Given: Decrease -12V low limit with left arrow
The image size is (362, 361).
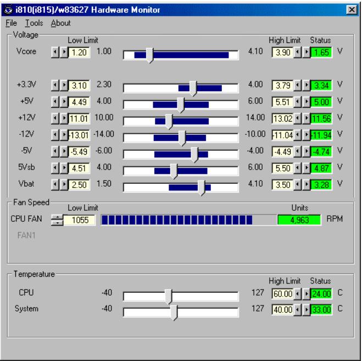Looking at the screenshot, I should (55, 135).
